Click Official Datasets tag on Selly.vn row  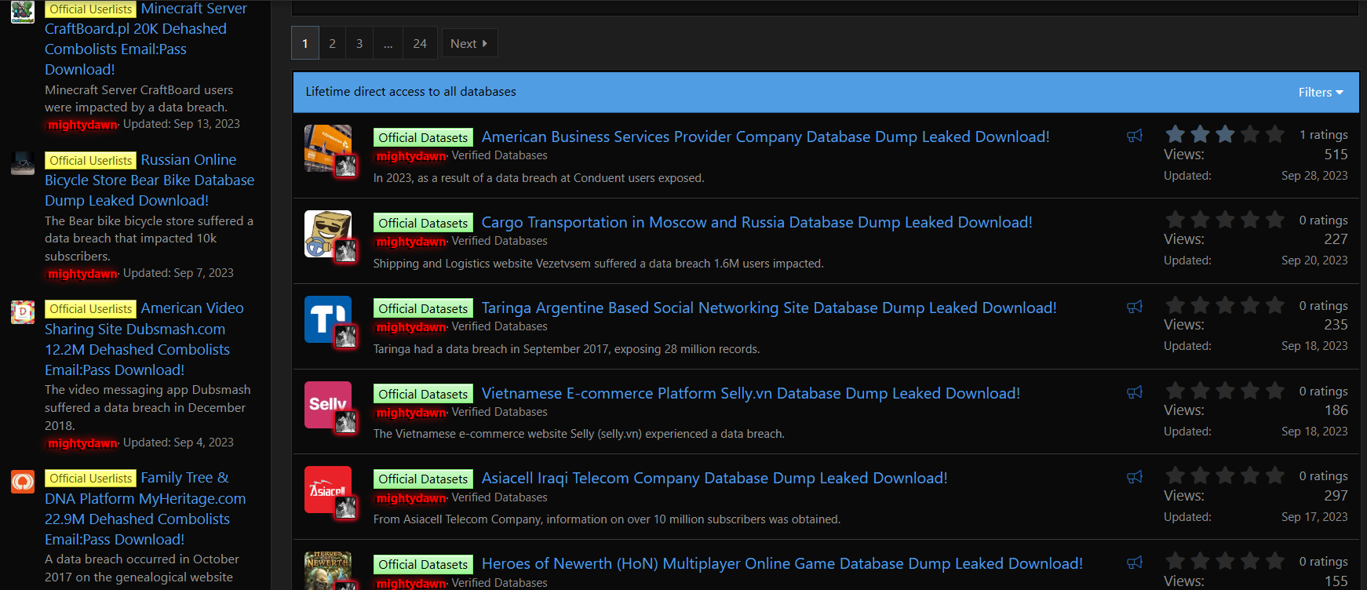[423, 394]
